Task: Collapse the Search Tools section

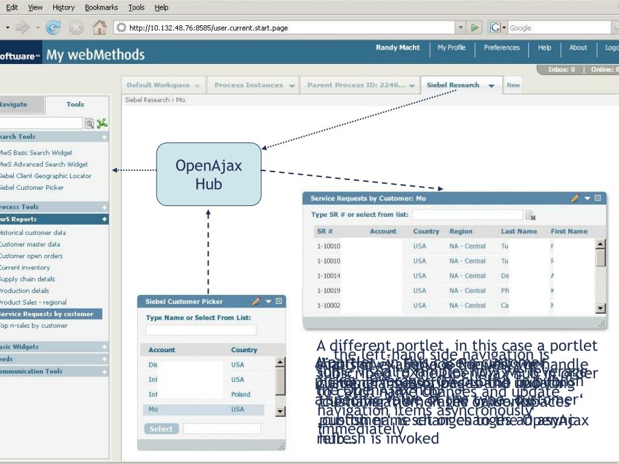Action: click(105, 137)
